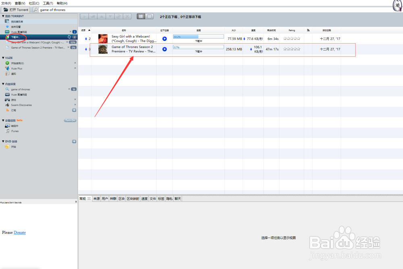The image size is (403, 269).
Task: Click the Game of Thrones torrent thumbnail
Action: 103,49
